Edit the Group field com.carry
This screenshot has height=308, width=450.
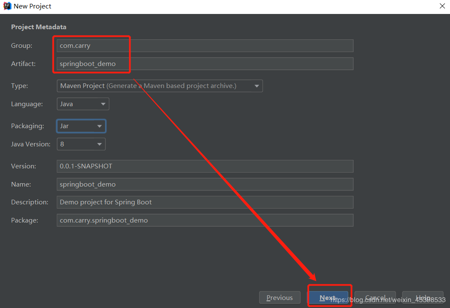(x=205, y=46)
